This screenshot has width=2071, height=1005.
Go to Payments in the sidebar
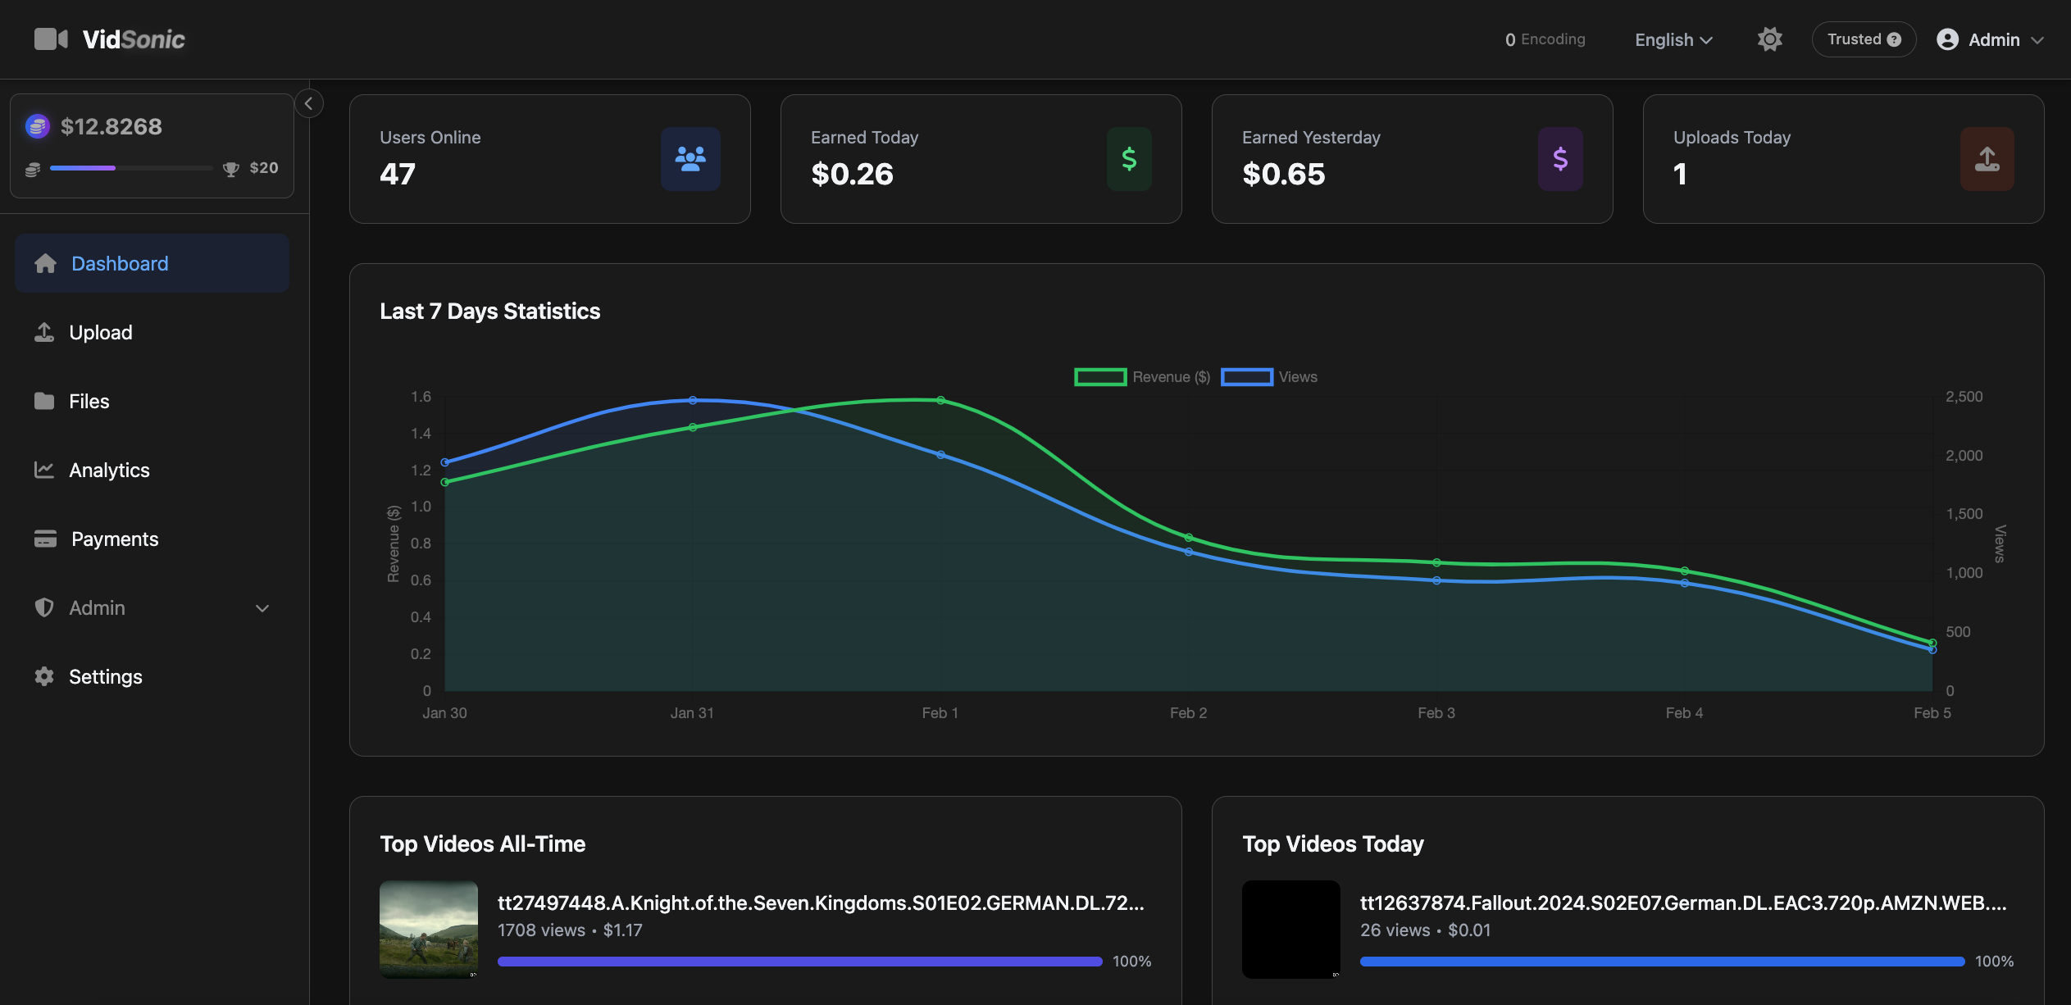click(x=114, y=539)
